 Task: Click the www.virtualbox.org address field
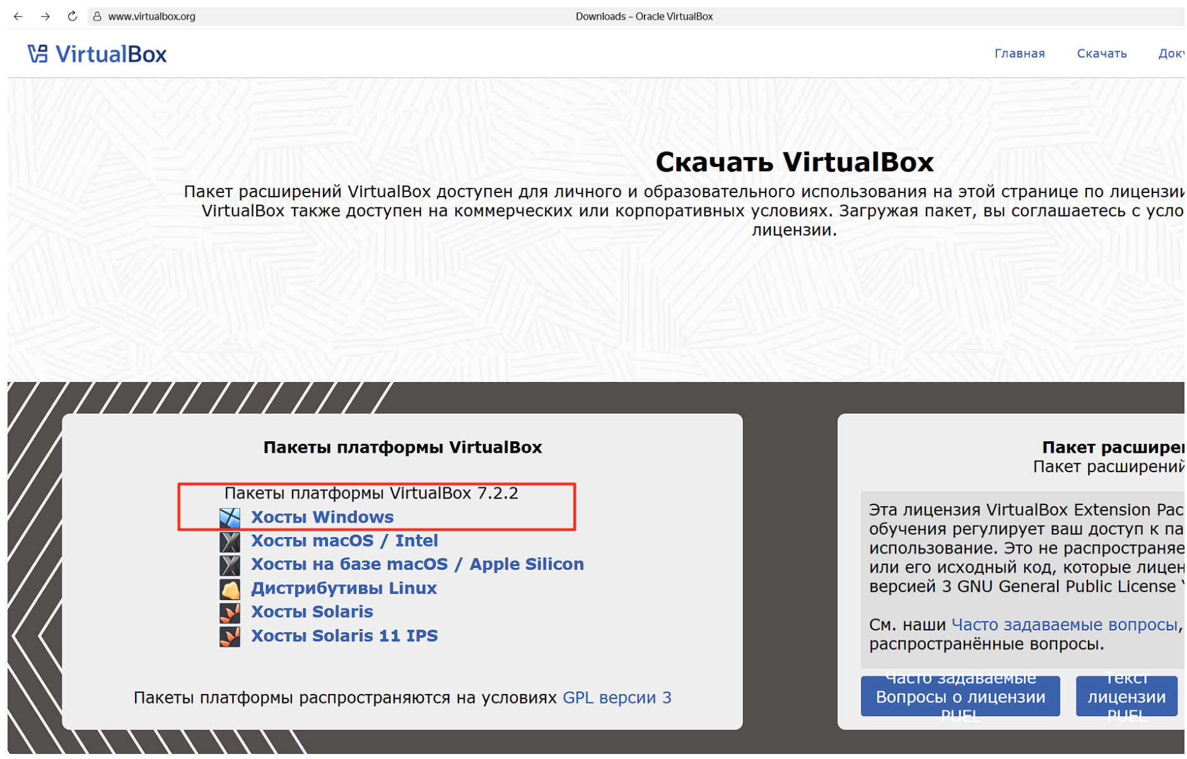[151, 16]
